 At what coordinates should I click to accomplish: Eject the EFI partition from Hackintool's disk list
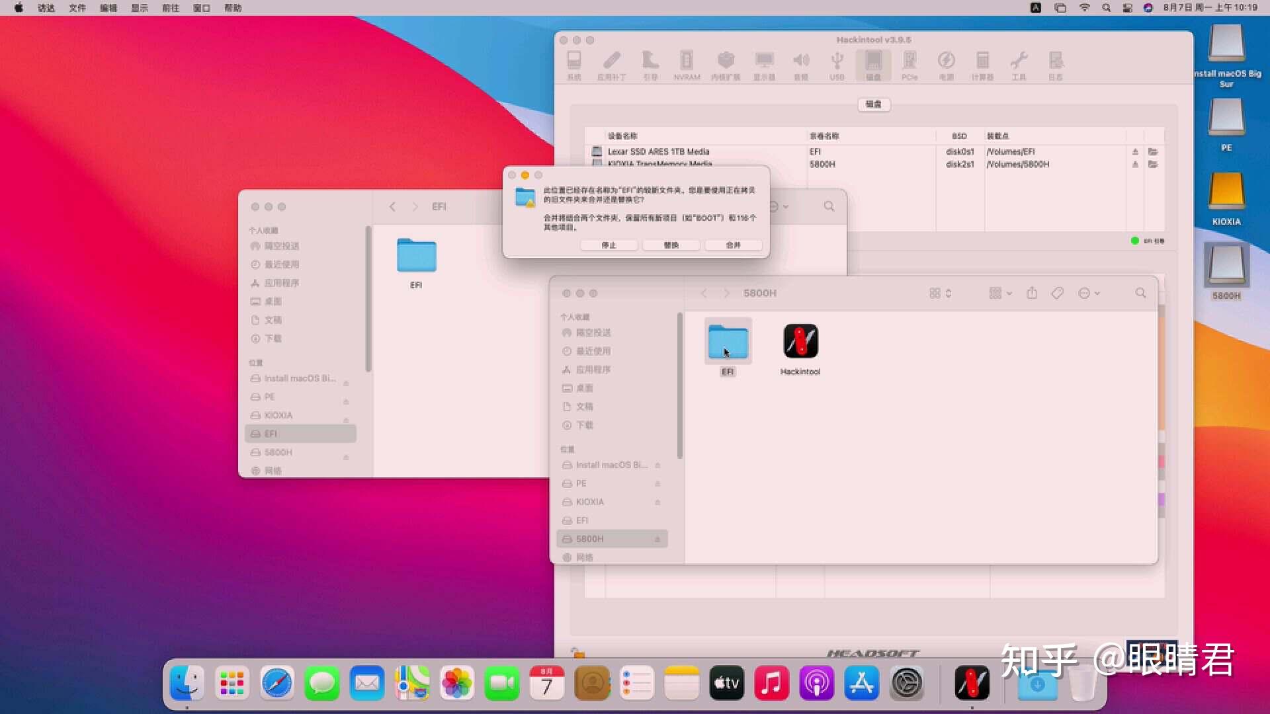point(1135,151)
